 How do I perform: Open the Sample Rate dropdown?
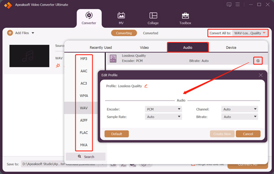pos(163,117)
